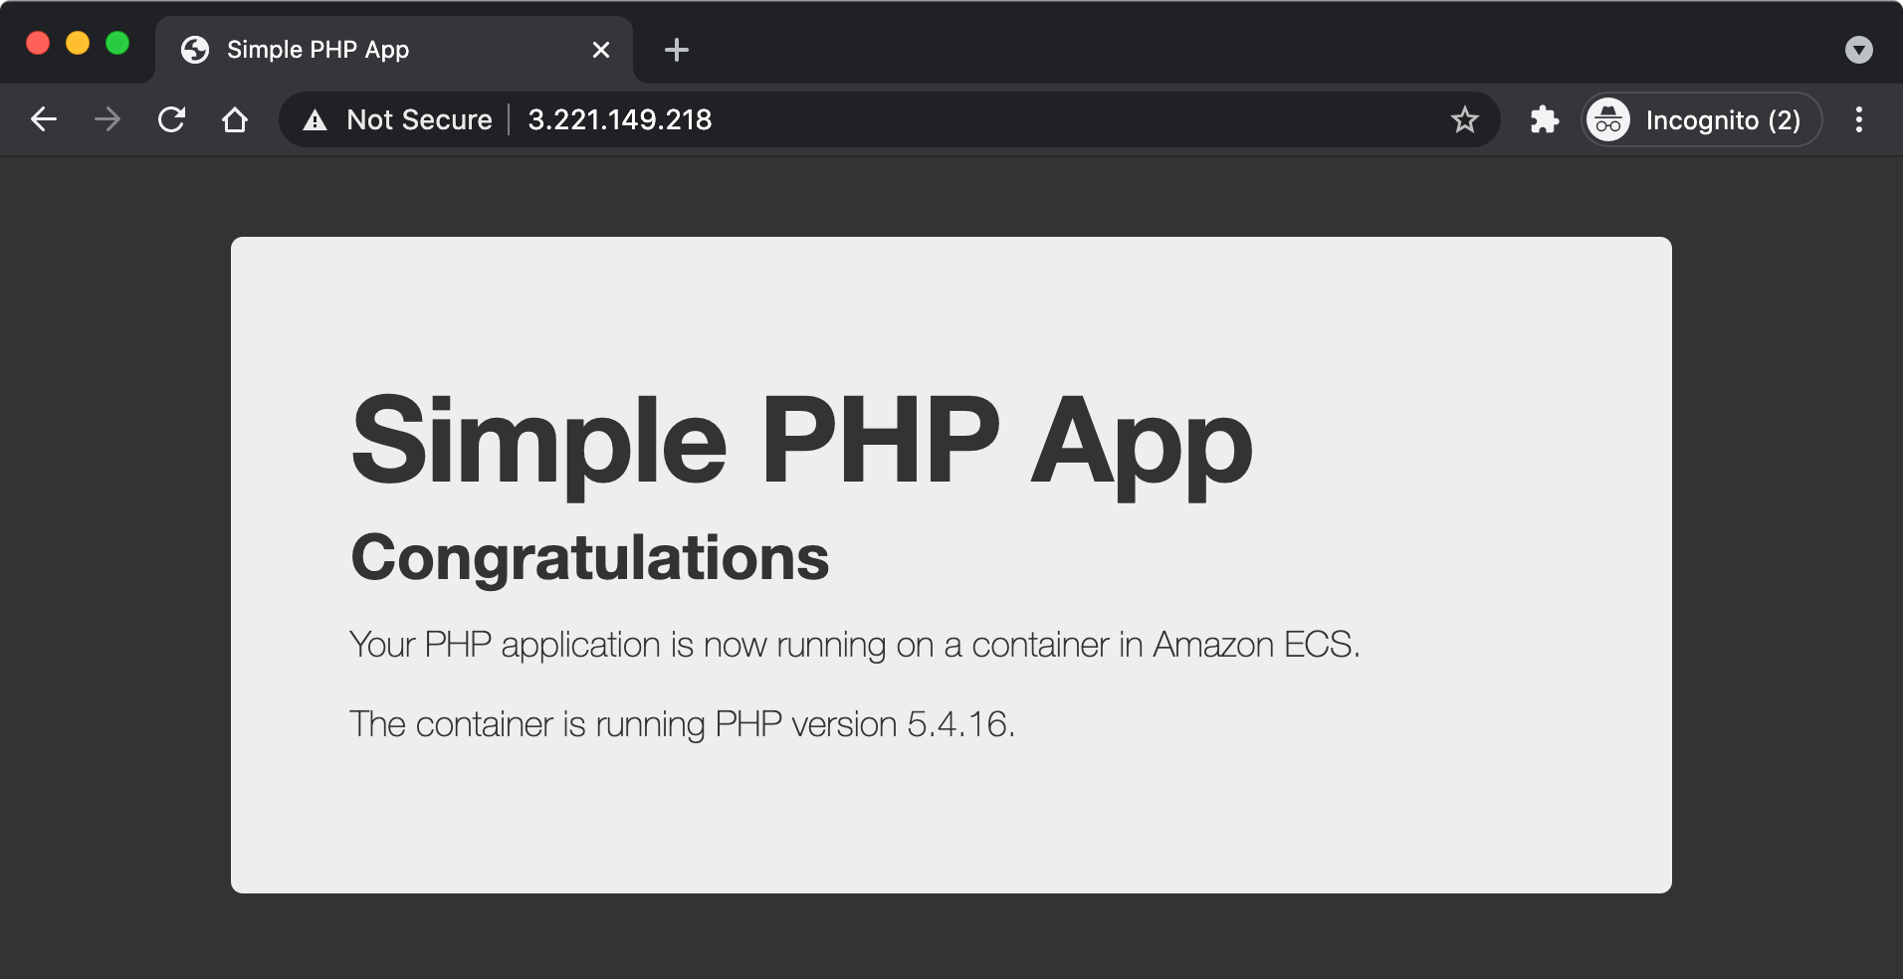Bookmark this page with the star
Viewport: 1903px width, 979px height.
[x=1464, y=119]
